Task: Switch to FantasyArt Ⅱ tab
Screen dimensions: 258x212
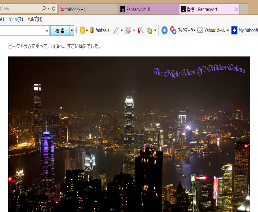Action: tap(149, 9)
